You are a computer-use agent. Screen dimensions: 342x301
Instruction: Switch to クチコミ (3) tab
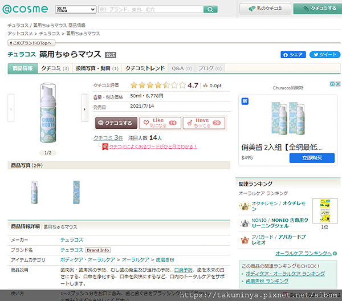[x=55, y=68]
